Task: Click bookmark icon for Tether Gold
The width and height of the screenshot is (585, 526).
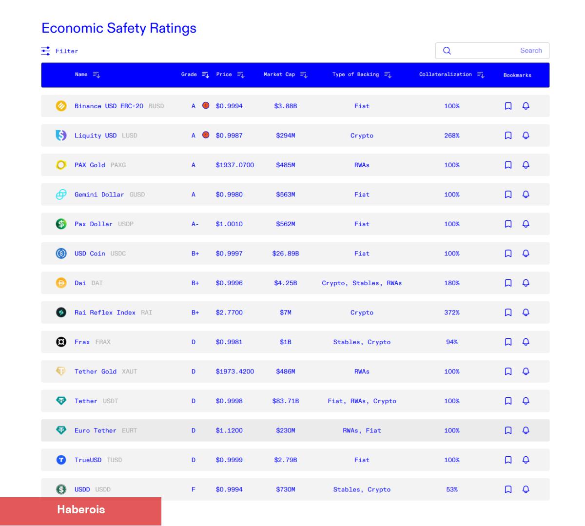Action: (x=508, y=371)
